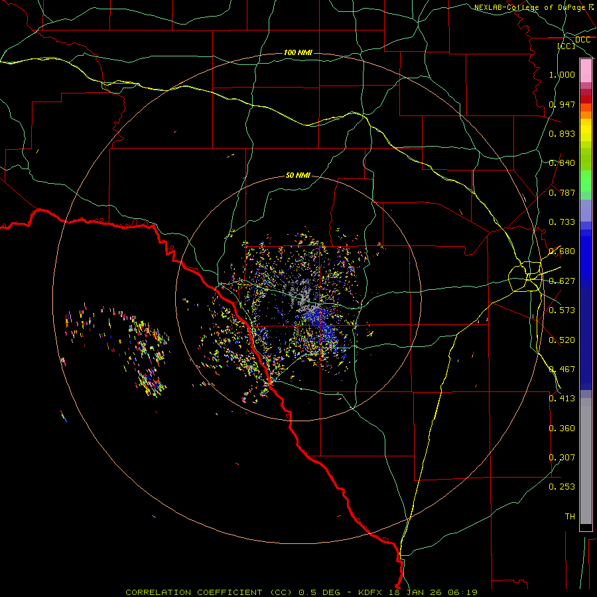
Task: Select the 0.627 legend value
Action: [562, 281]
